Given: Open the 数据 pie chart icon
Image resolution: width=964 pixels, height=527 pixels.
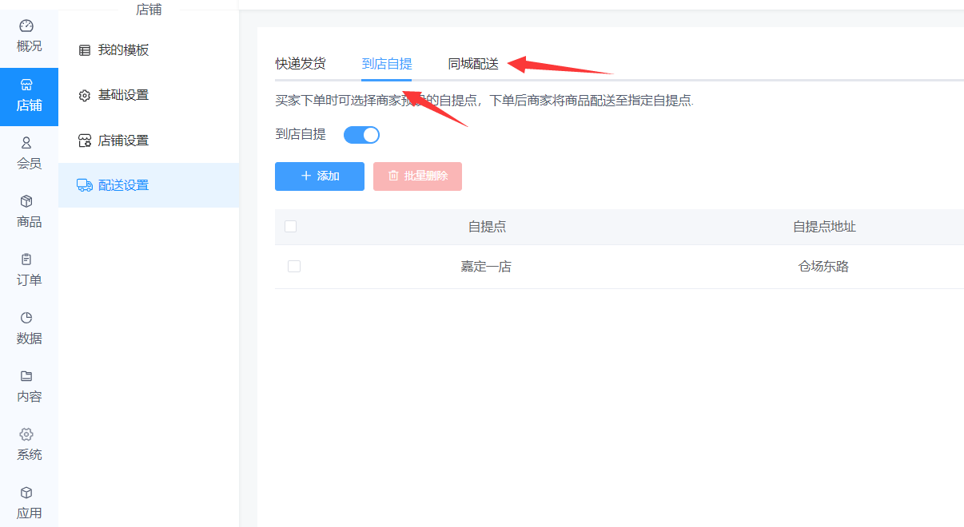Looking at the screenshot, I should [x=26, y=318].
